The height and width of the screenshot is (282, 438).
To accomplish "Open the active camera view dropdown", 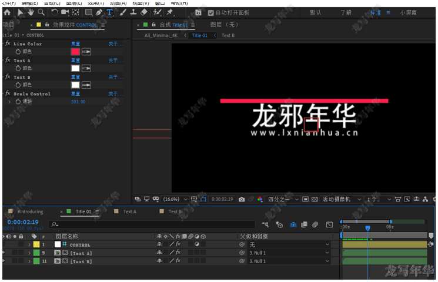I will pyautogui.click(x=342, y=199).
